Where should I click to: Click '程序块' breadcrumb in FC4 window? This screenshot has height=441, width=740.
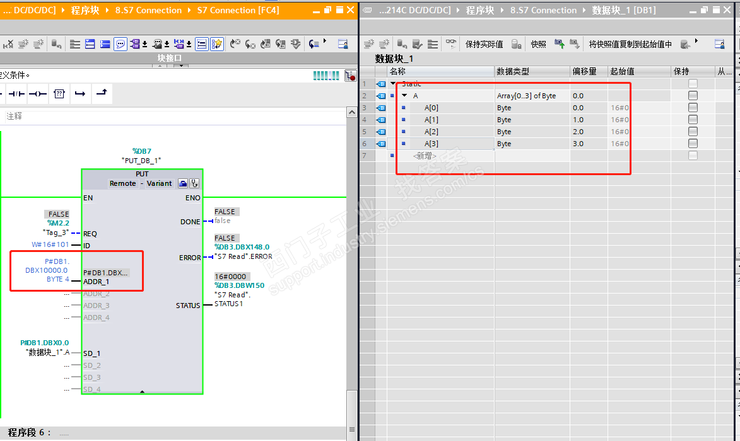[x=85, y=10]
